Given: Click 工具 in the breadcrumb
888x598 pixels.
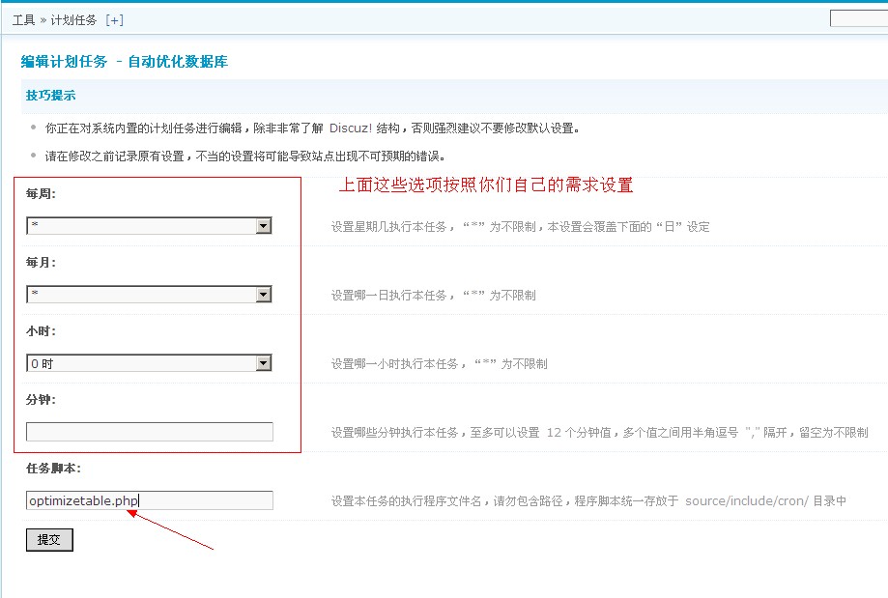Looking at the screenshot, I should (x=24, y=20).
